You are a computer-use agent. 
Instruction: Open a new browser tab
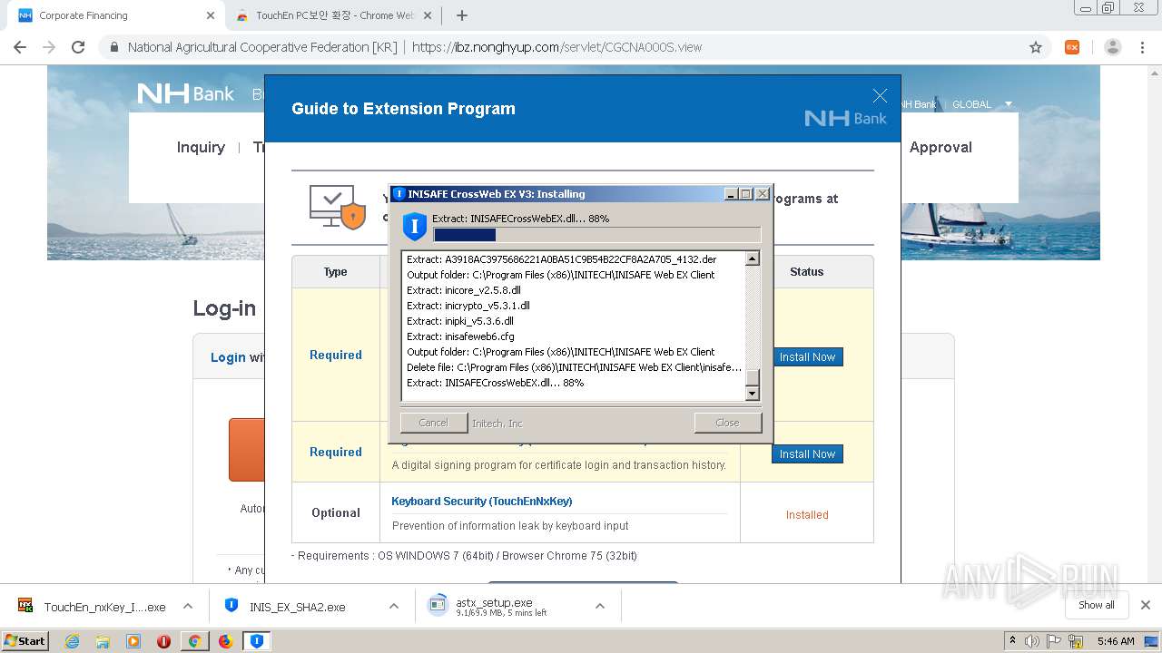(x=462, y=15)
